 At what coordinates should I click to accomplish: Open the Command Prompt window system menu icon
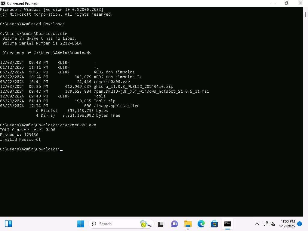[x=3, y=3]
